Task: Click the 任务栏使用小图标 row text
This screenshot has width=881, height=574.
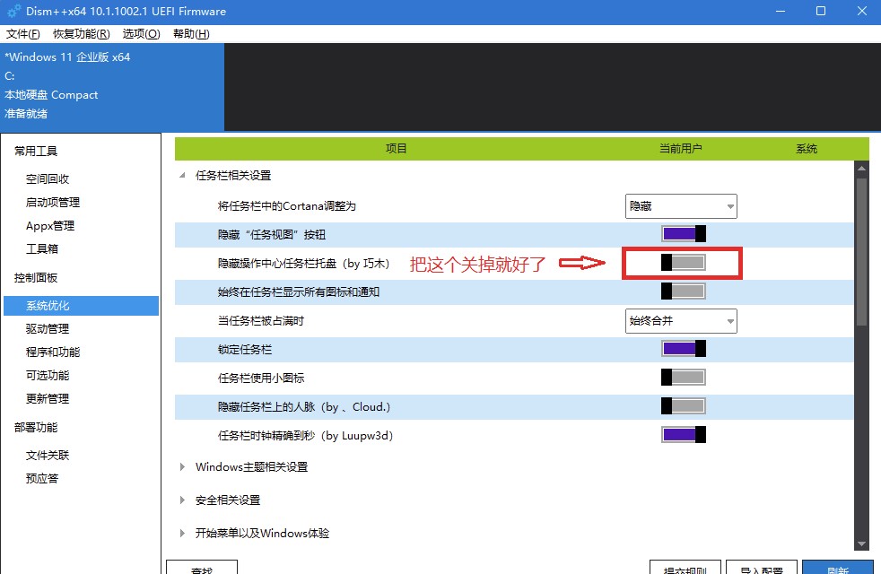Action: pyautogui.click(x=261, y=378)
